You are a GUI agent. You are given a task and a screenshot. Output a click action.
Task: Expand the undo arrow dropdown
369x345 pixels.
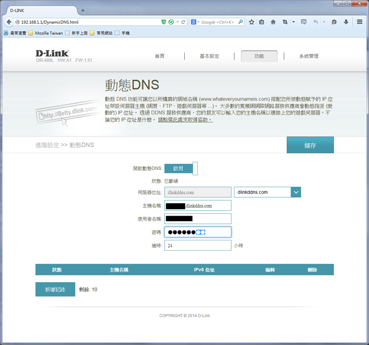[x=324, y=22]
